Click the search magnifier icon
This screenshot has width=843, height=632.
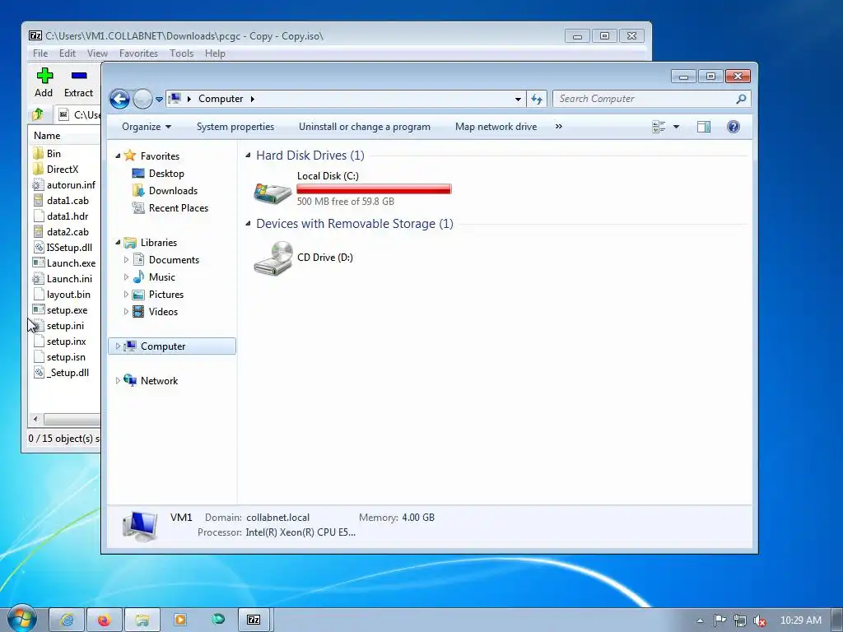[741, 99]
